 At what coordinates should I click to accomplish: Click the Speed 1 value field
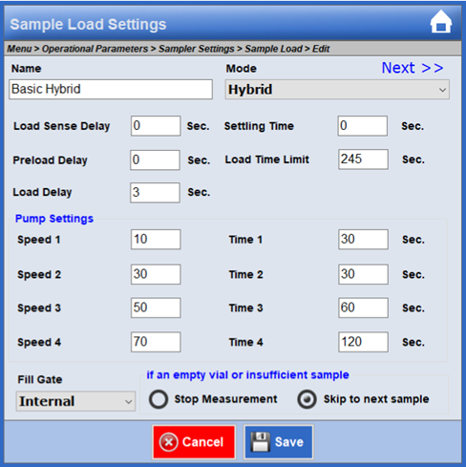(156, 240)
